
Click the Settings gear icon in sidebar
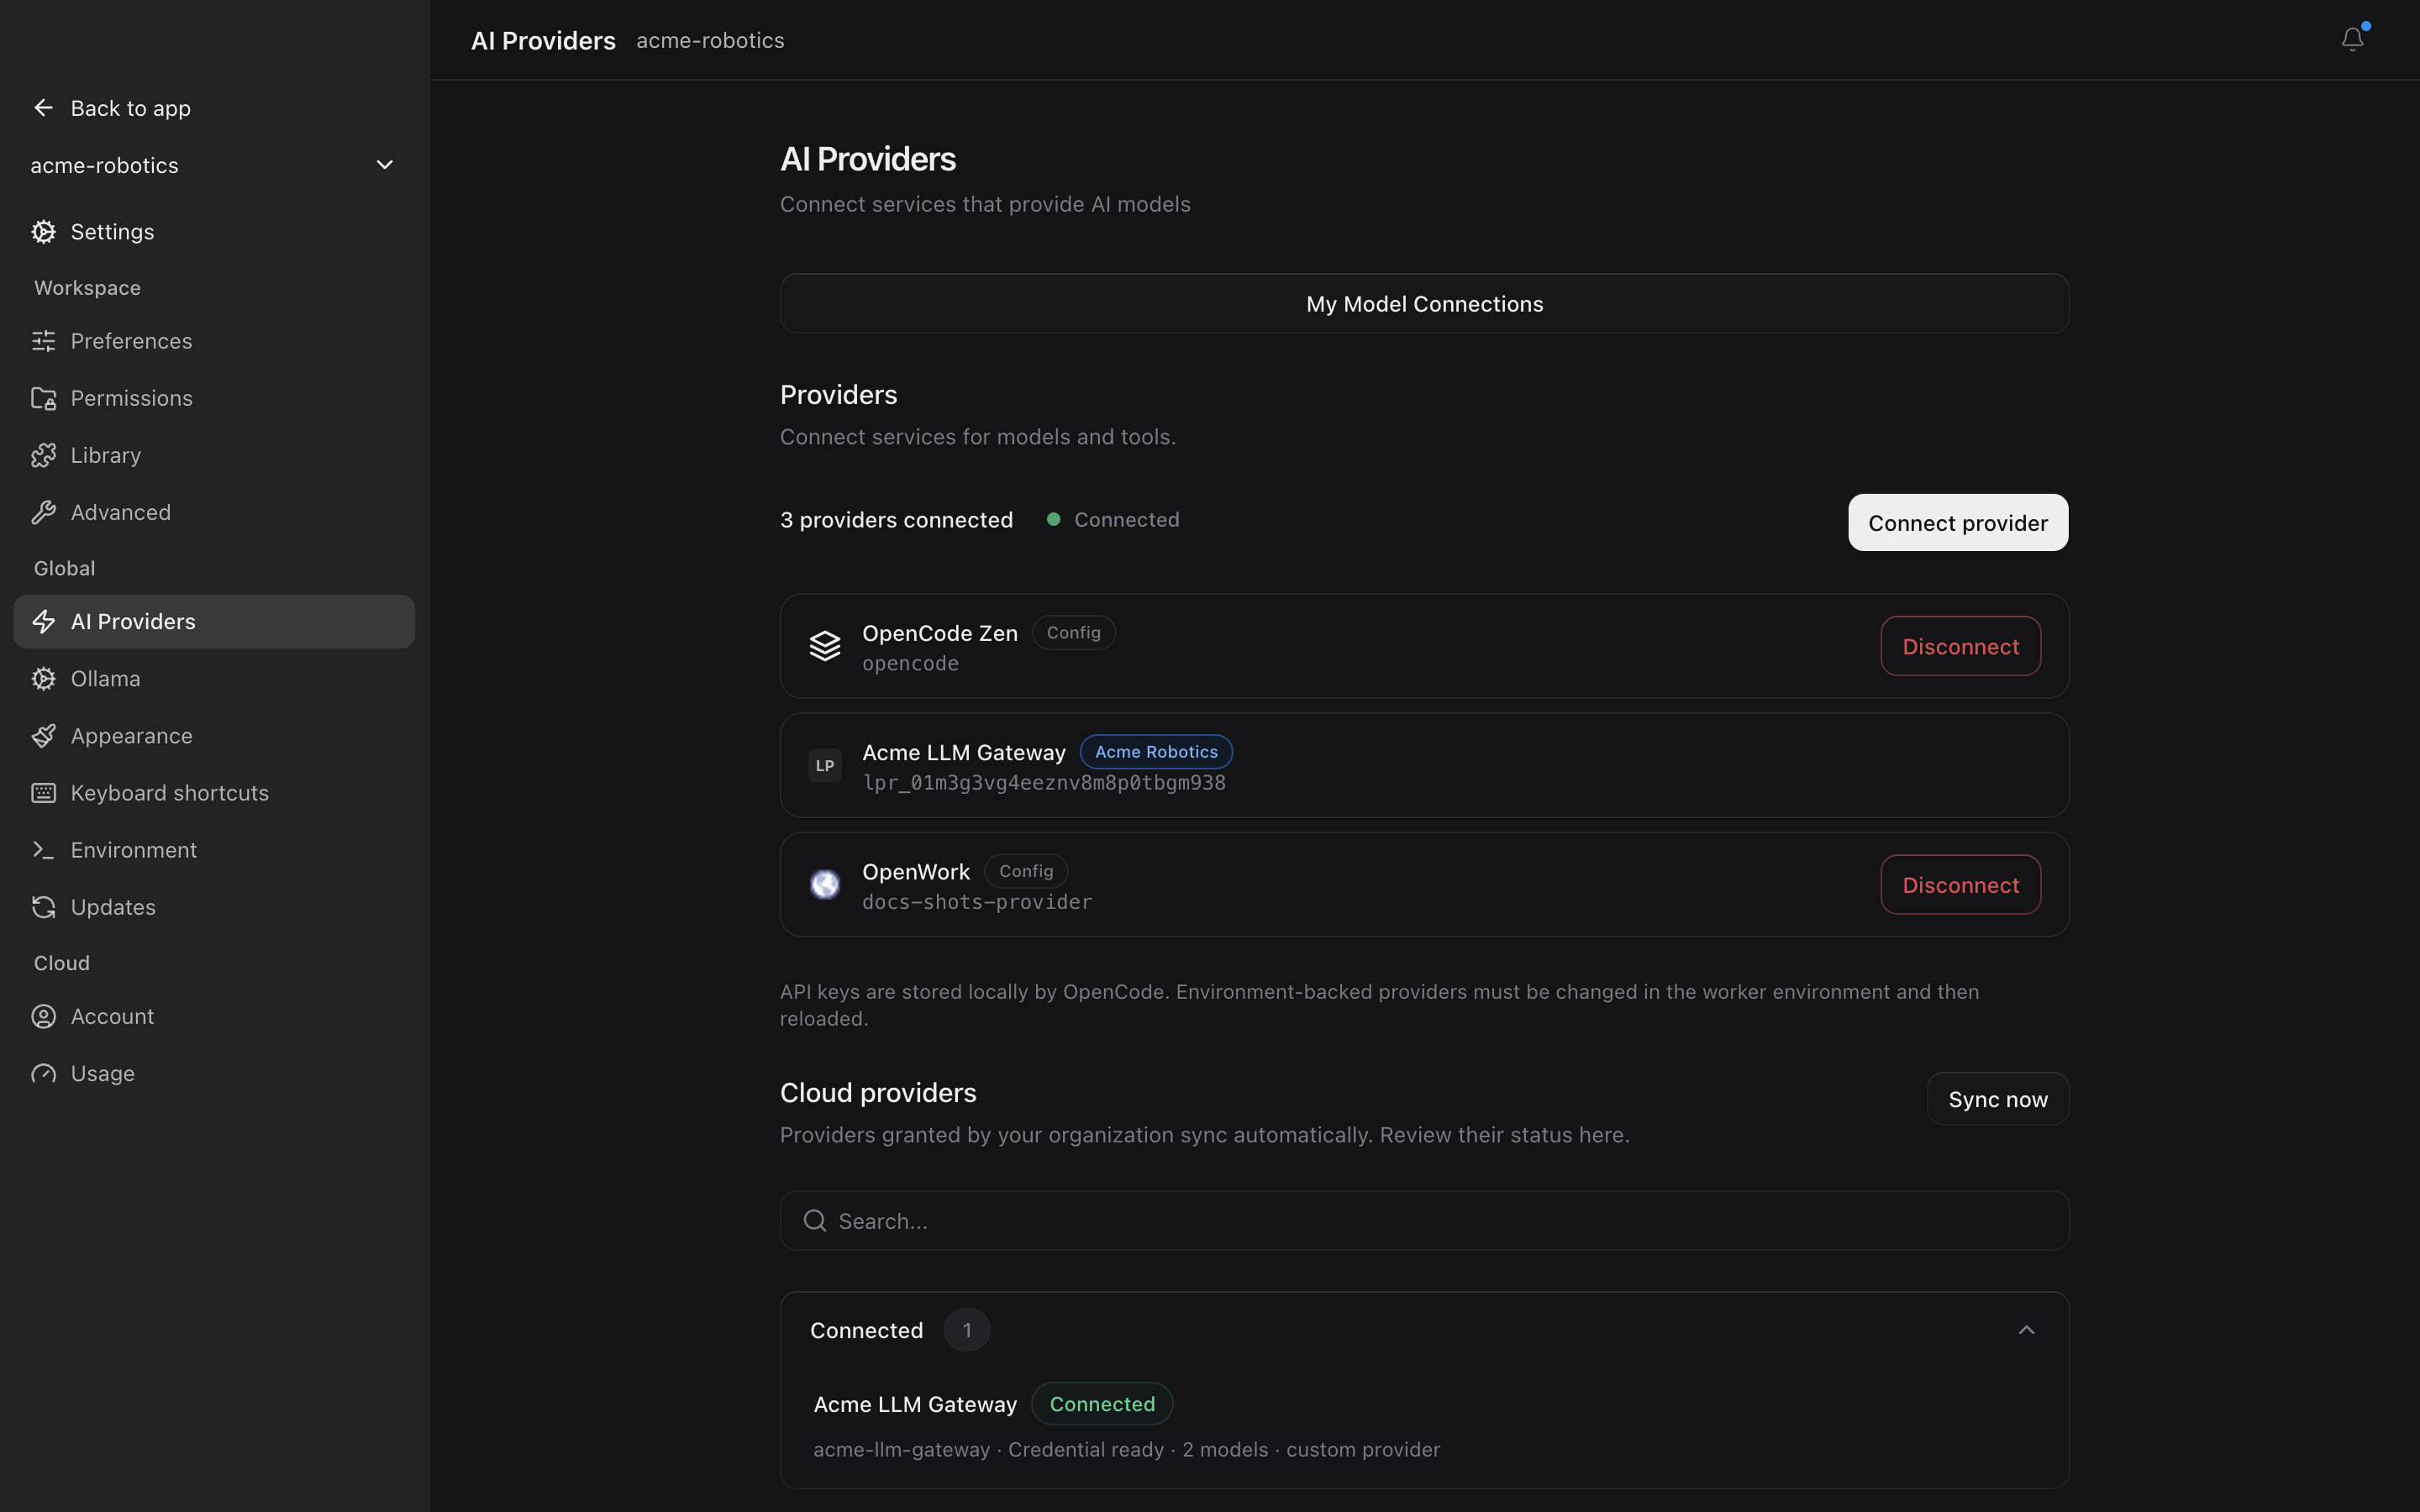click(x=43, y=231)
